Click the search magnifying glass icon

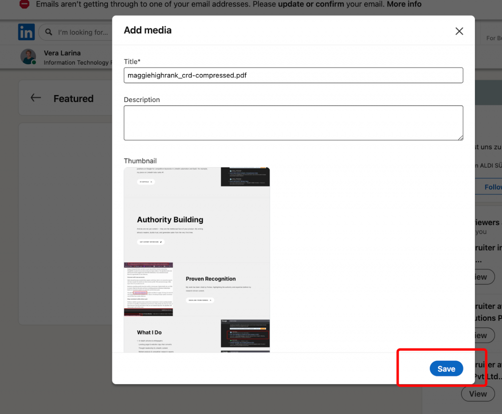click(x=48, y=32)
